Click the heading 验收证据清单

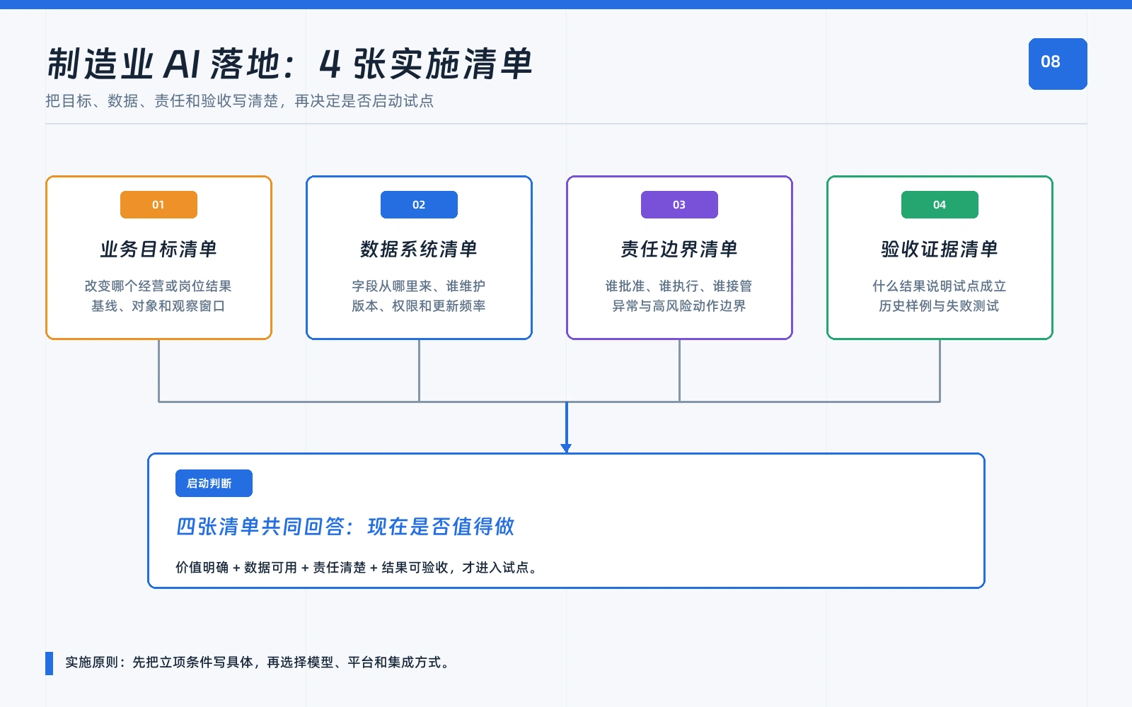click(940, 249)
